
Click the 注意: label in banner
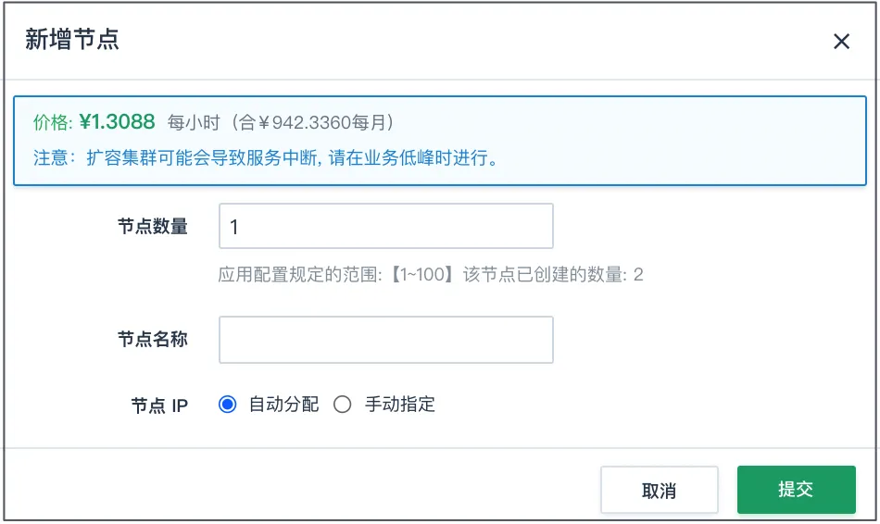coord(54,157)
